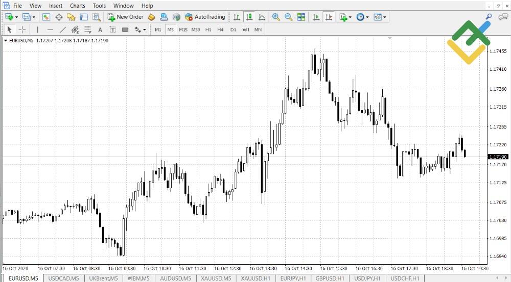Select the Text Label tool
Image resolution: width=511 pixels, height=282 pixels.
(112, 30)
